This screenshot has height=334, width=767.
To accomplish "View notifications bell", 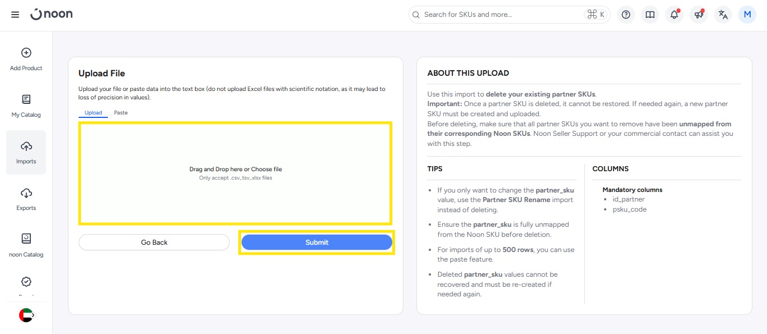I will tap(674, 15).
